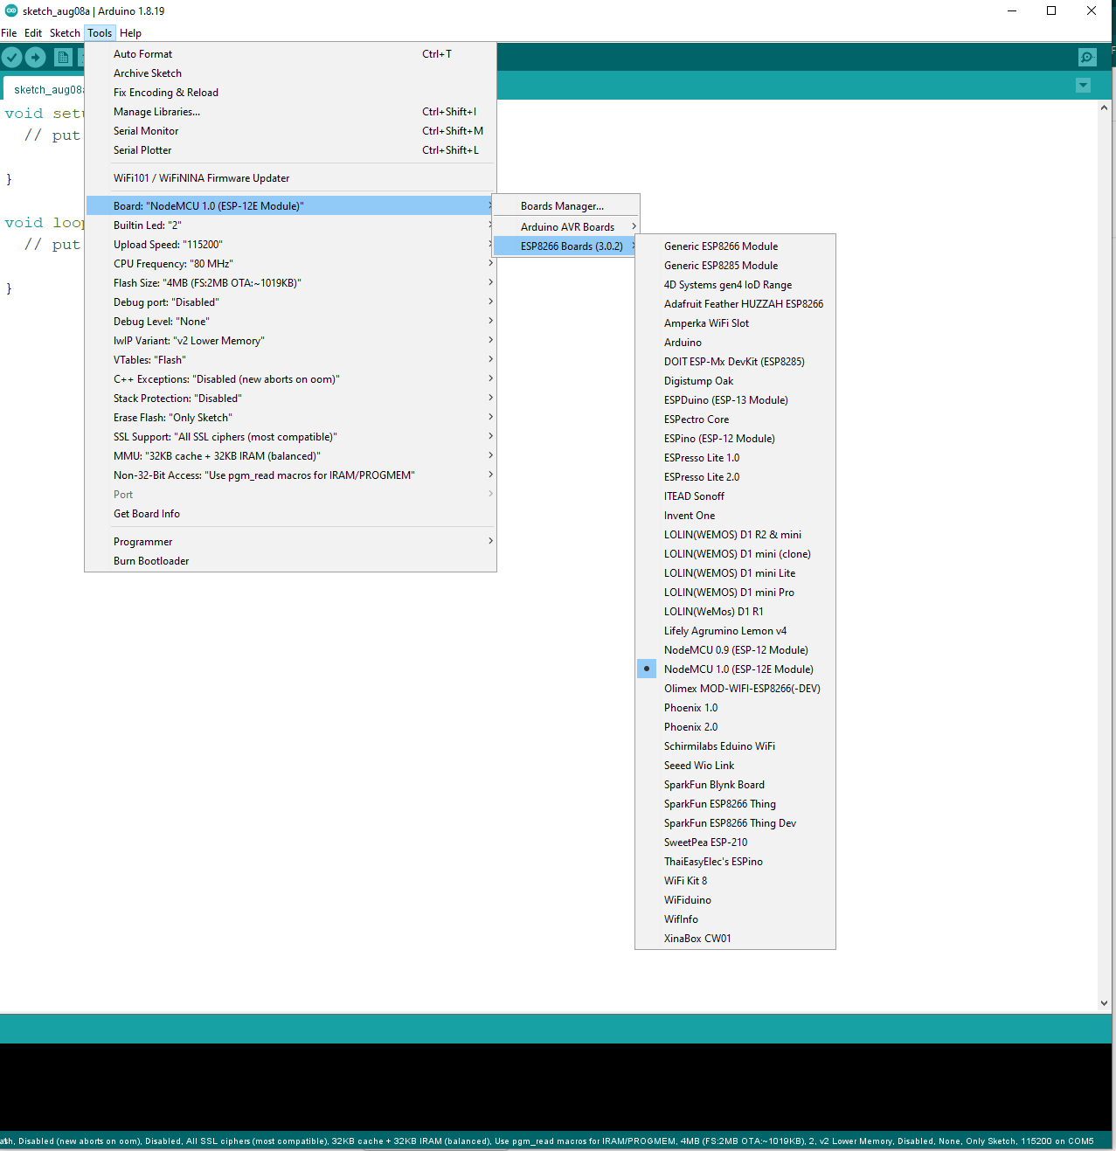The height and width of the screenshot is (1151, 1116).
Task: Expand the Upload Speed "115200" submenu
Action: [290, 245]
